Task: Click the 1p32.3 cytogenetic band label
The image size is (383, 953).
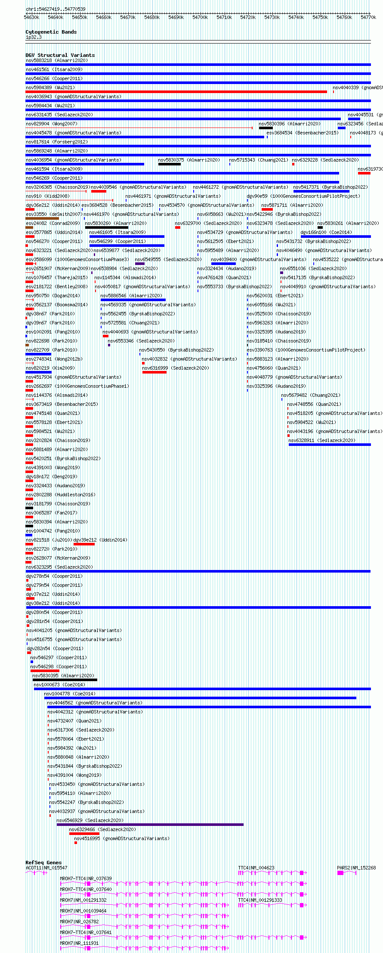Action: 34,37
